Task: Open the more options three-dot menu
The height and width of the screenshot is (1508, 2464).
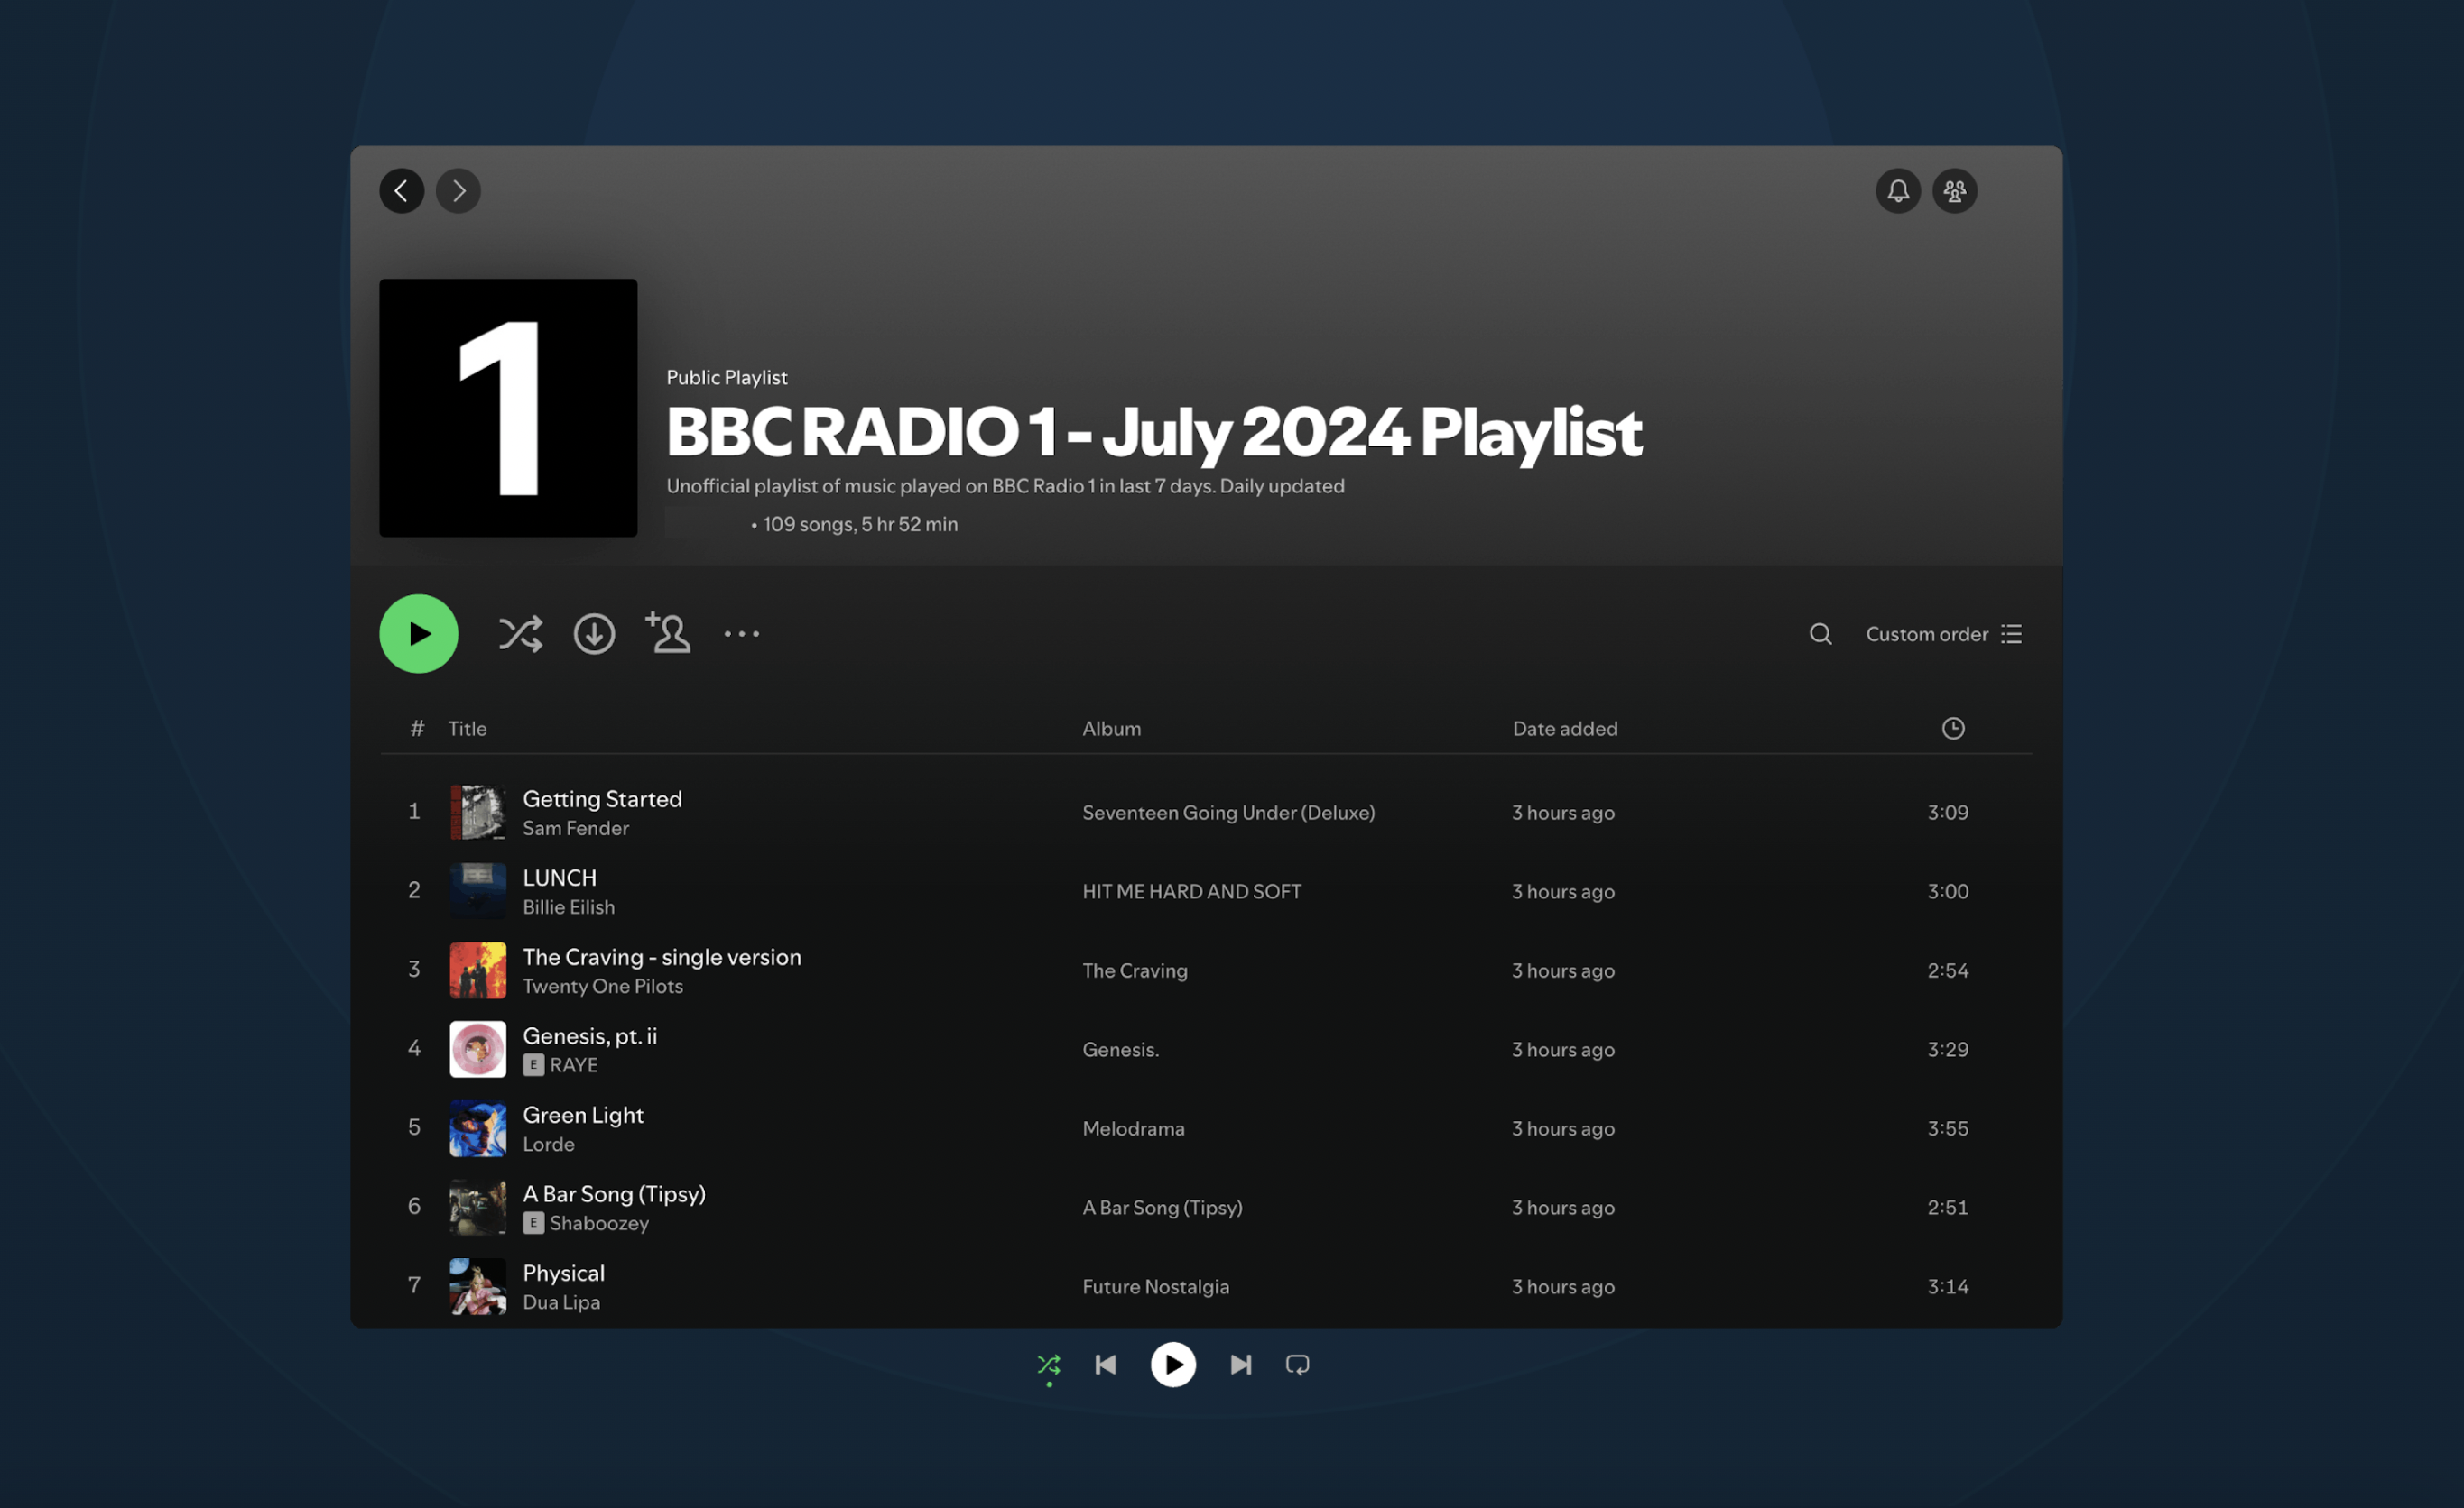Action: 742,633
